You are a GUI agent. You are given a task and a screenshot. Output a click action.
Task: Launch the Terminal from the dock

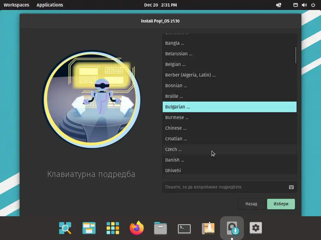pos(184,228)
